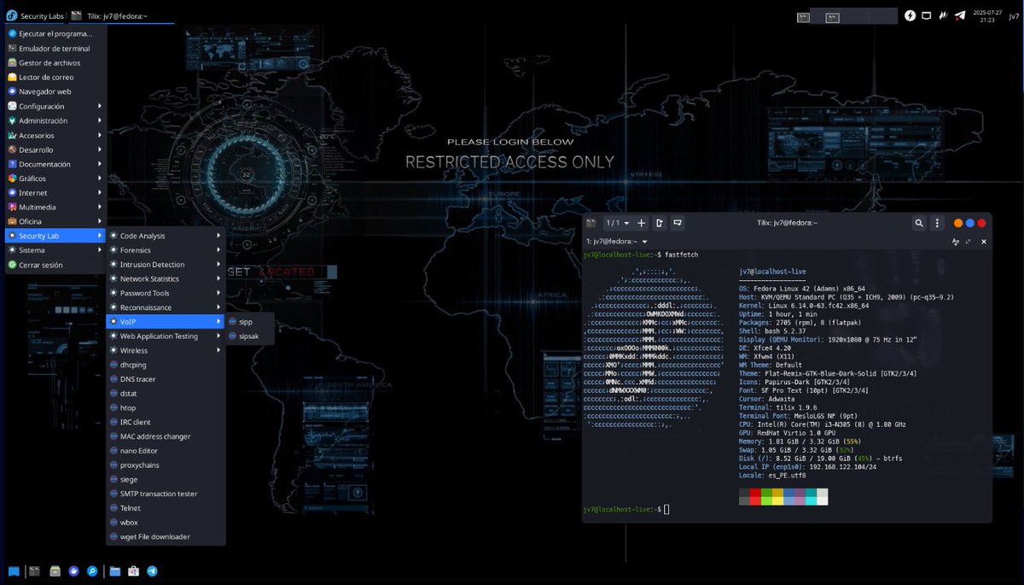Image resolution: width=1024 pixels, height=585 pixels.
Task: Expand the Documentación submenu
Action: pos(55,164)
